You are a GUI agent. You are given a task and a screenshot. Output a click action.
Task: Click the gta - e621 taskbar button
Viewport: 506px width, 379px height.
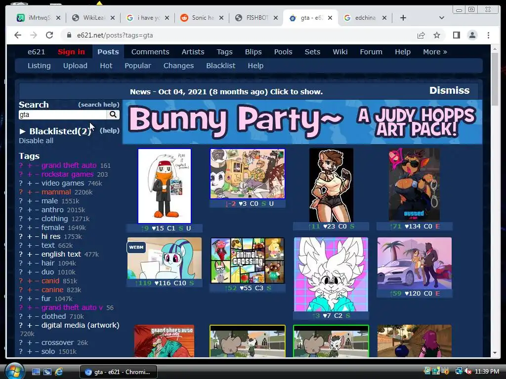click(119, 372)
